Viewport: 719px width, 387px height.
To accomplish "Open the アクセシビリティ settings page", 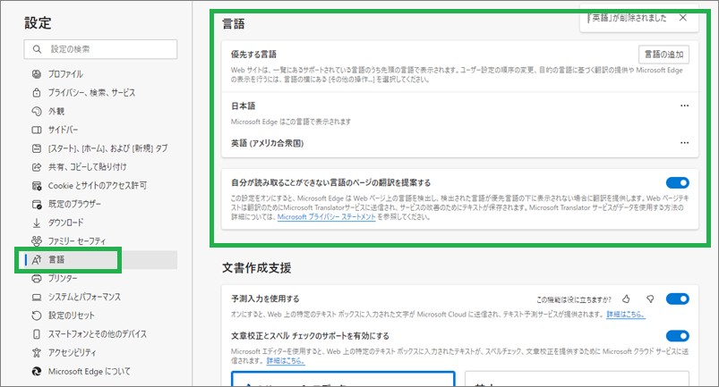I will tap(73, 353).
